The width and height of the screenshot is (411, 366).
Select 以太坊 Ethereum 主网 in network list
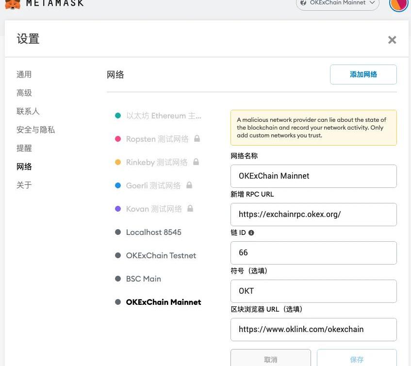click(164, 116)
